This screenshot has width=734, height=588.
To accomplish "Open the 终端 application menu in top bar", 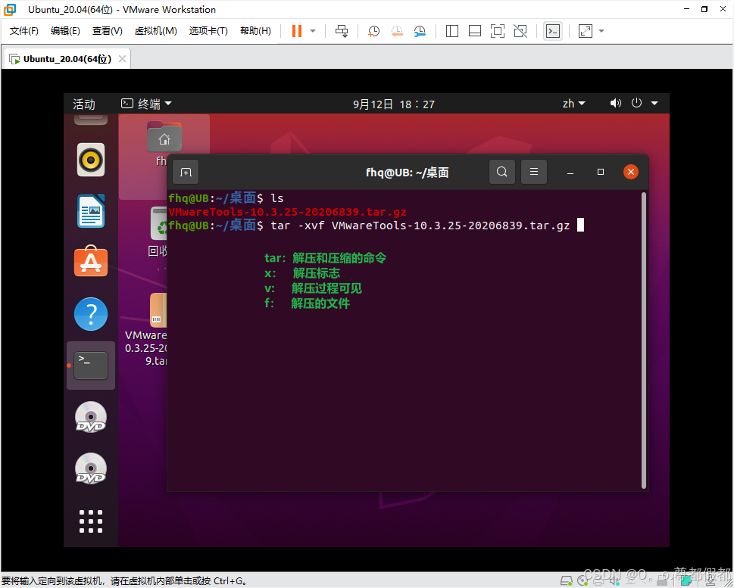I will (x=146, y=104).
